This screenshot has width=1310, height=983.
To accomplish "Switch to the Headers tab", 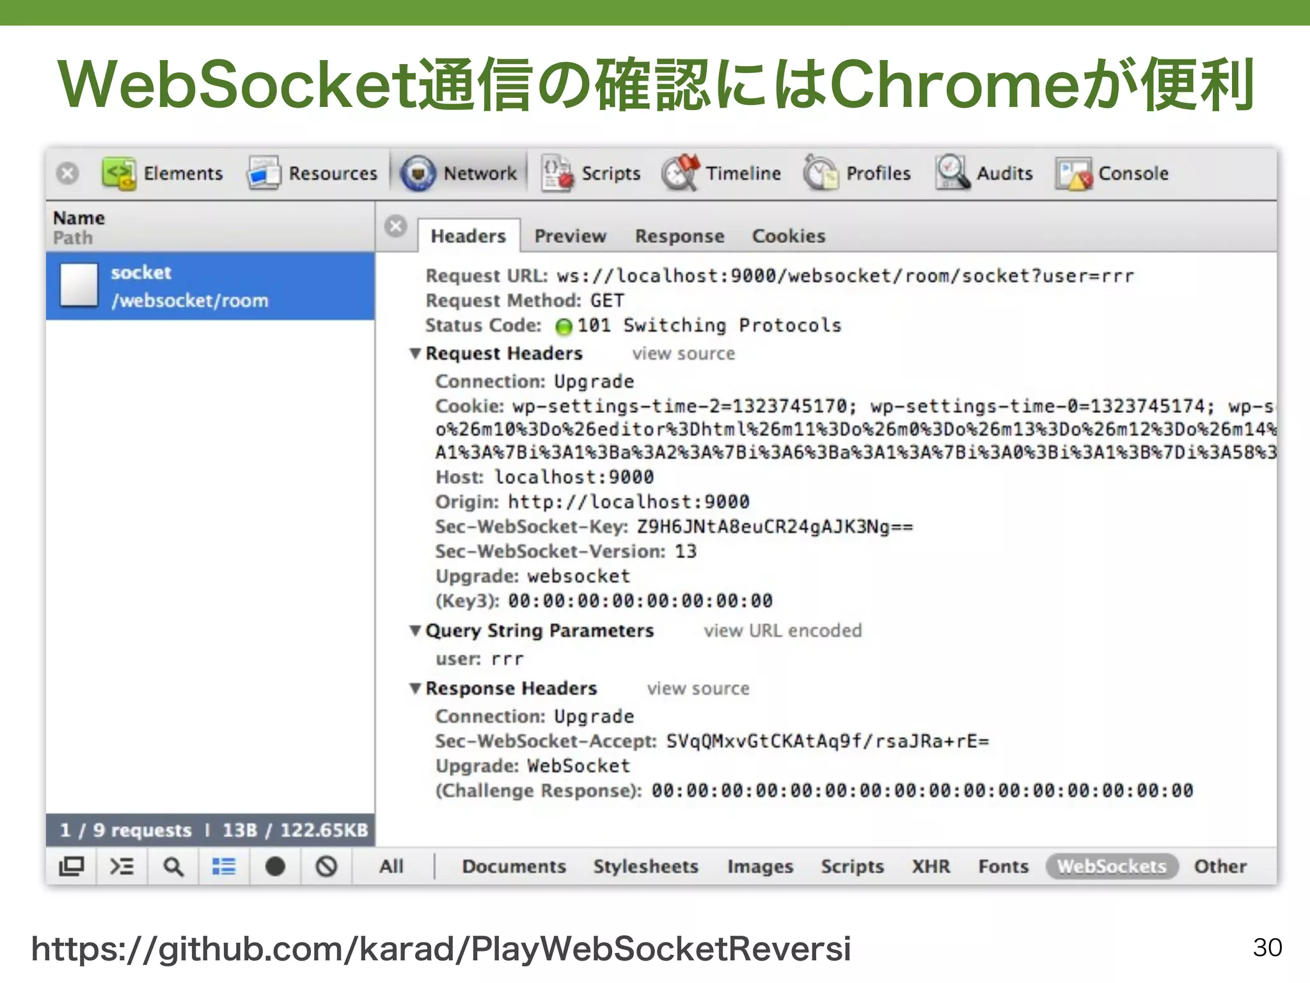I will 468,236.
